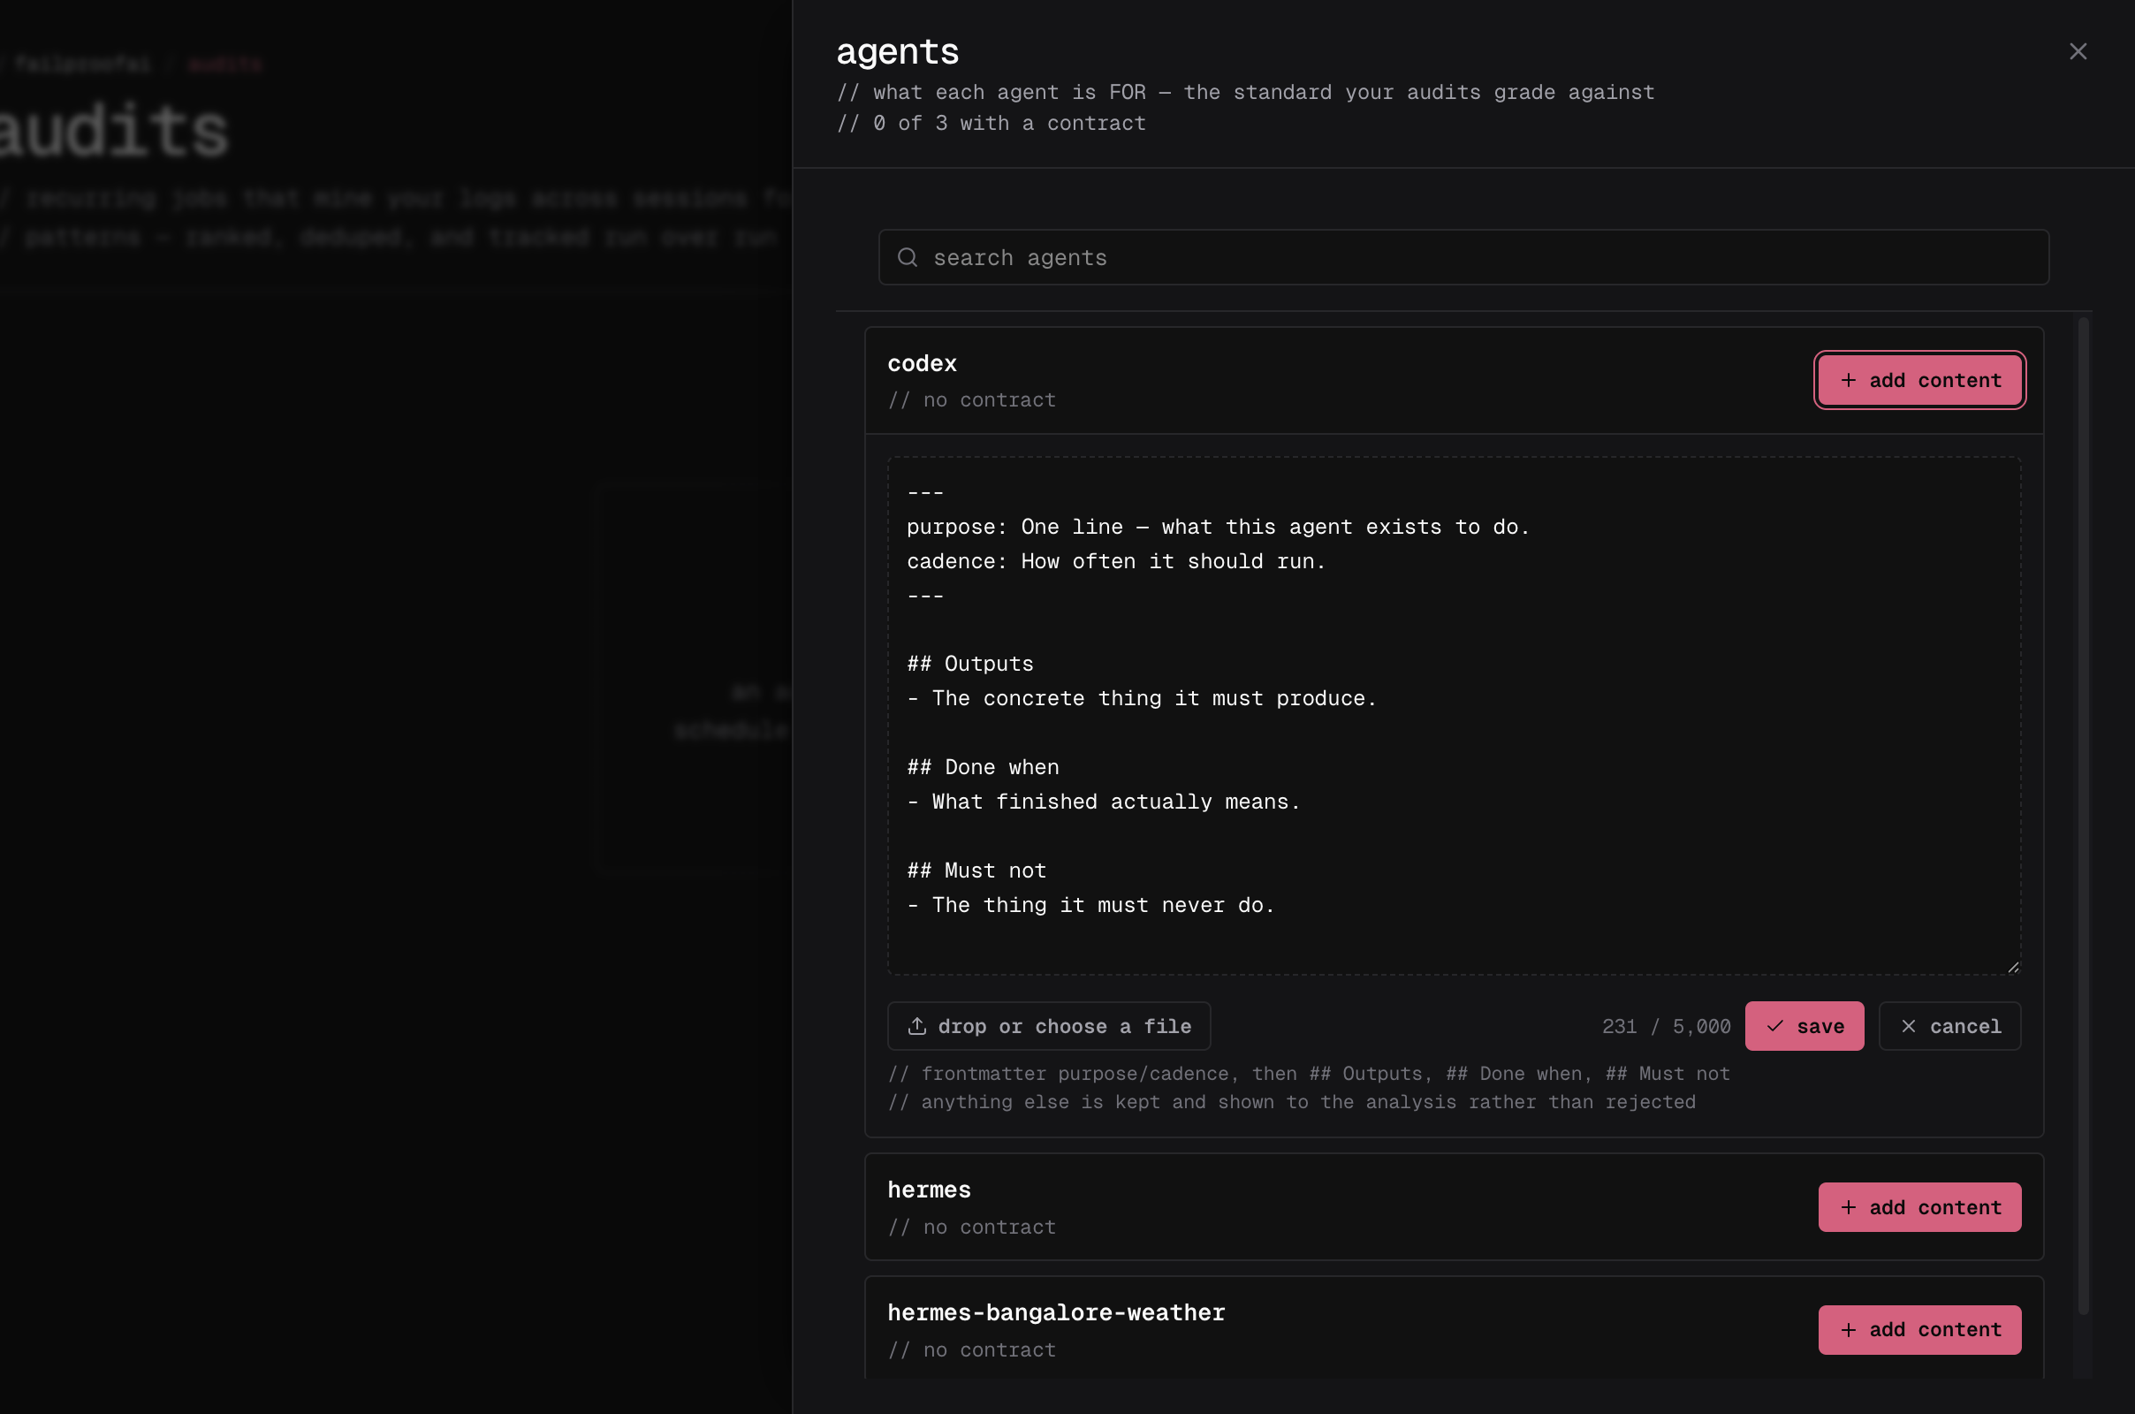Click '// anything else is kept' hint line
This screenshot has height=1414, width=2135.
[1292, 1101]
